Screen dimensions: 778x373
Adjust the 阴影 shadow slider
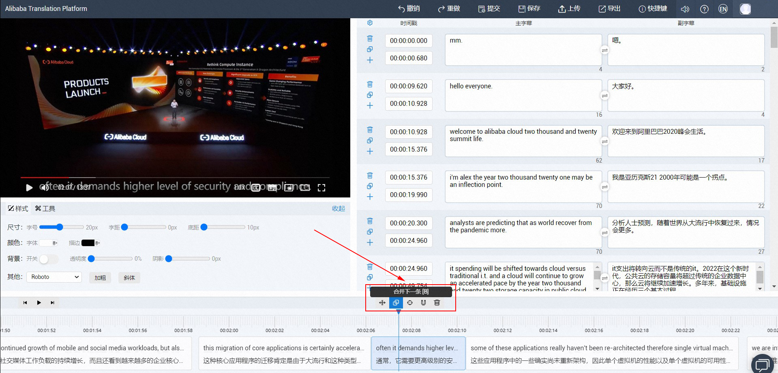[x=188, y=259]
